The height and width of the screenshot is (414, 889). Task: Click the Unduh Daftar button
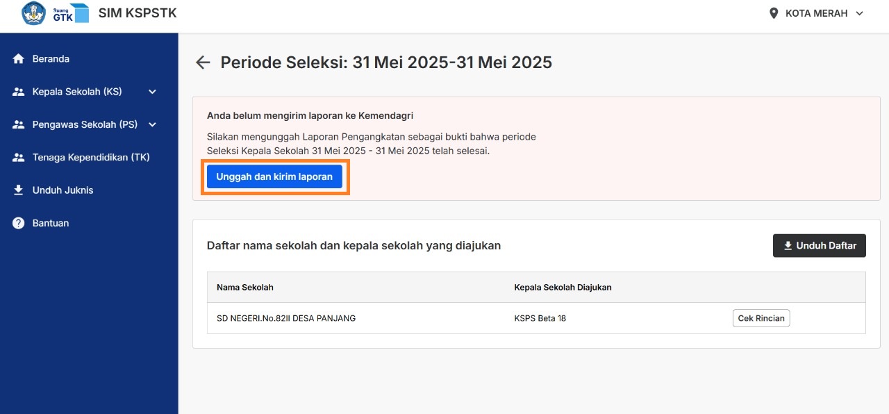pyautogui.click(x=820, y=245)
